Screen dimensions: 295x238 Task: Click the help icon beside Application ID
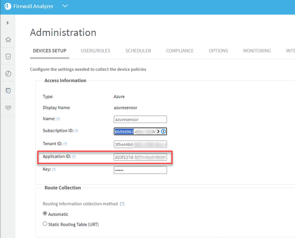[74, 157]
